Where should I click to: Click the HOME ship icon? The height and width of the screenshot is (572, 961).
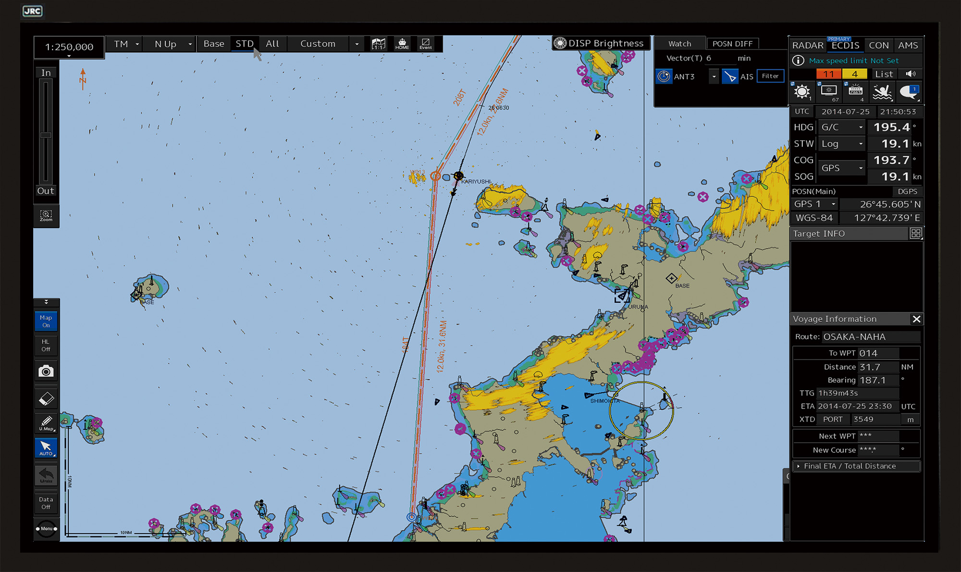(x=402, y=44)
